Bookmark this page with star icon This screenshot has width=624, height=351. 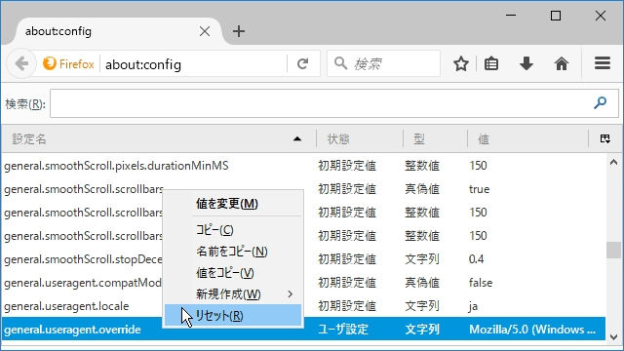pos(461,63)
